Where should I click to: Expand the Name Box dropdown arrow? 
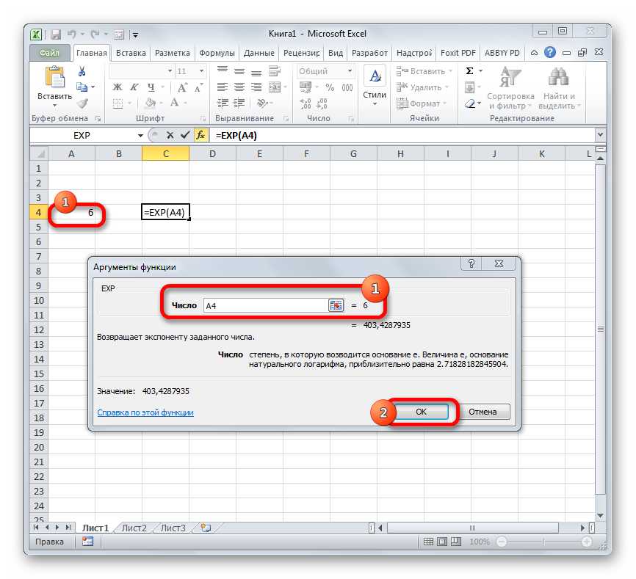[141, 135]
